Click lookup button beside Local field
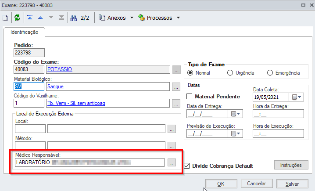 click(172, 129)
